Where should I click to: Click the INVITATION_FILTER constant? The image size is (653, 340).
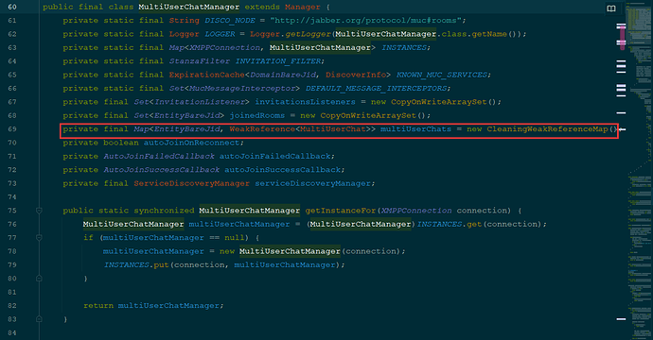tap(278, 61)
